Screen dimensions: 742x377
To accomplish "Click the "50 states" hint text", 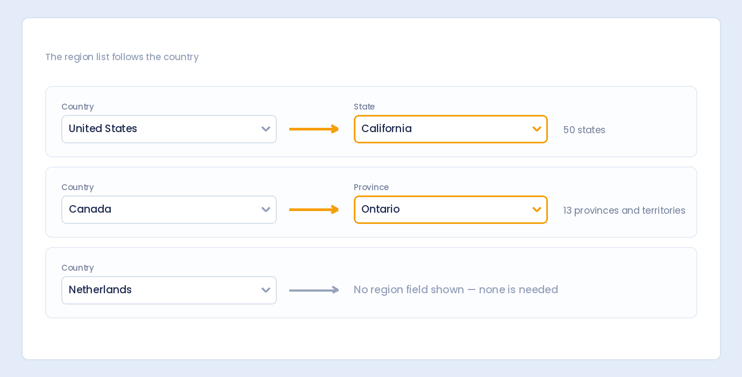I will click(x=584, y=130).
